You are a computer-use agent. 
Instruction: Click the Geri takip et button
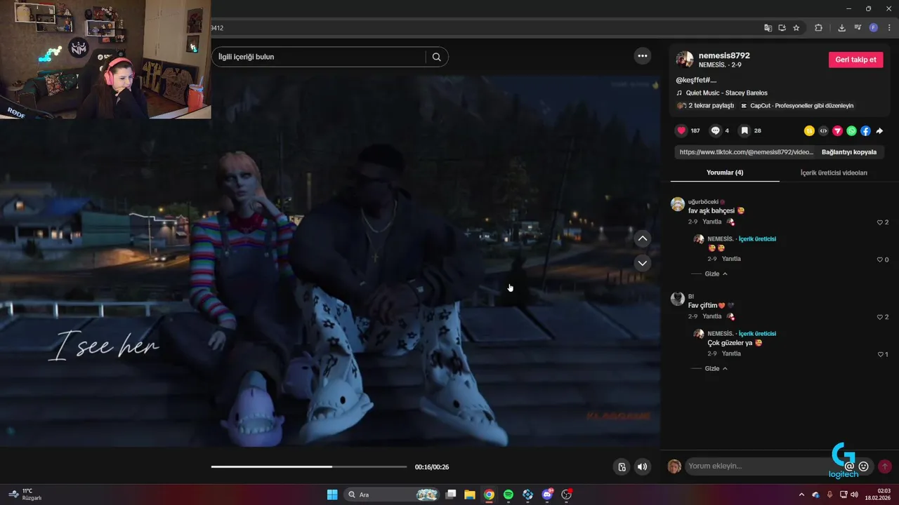[x=855, y=60]
